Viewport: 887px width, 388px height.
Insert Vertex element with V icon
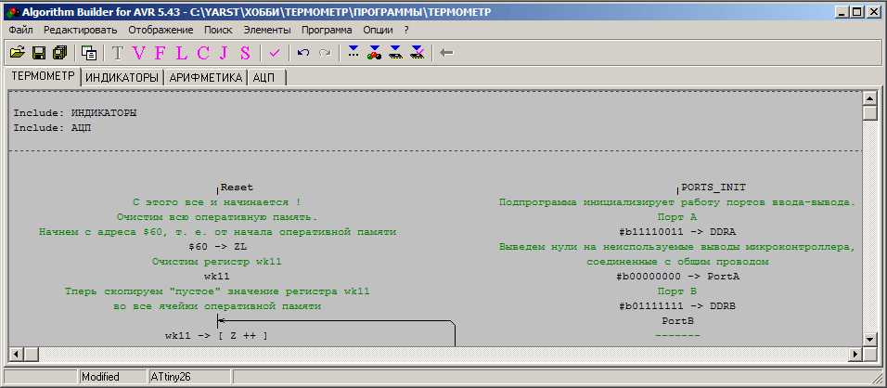138,53
